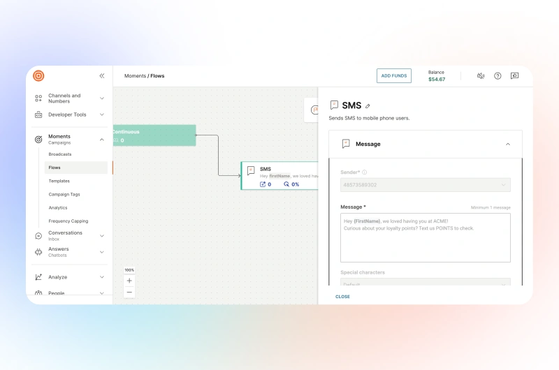The height and width of the screenshot is (370, 559).
Task: Expand Developer Tools menu
Action: click(x=102, y=114)
